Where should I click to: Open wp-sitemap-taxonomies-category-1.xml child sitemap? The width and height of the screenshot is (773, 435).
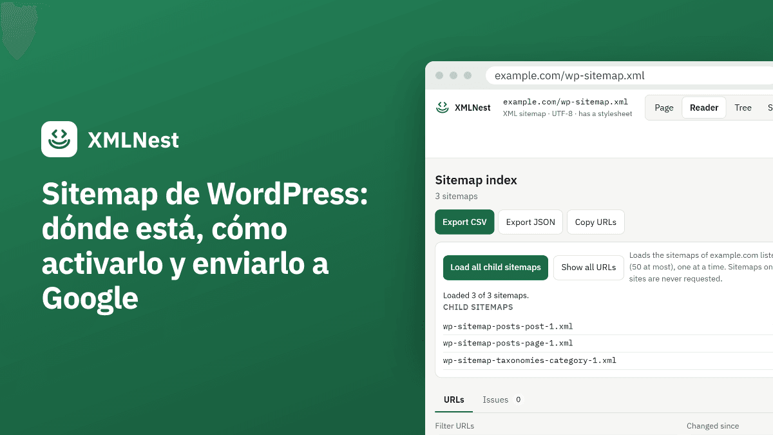click(530, 360)
